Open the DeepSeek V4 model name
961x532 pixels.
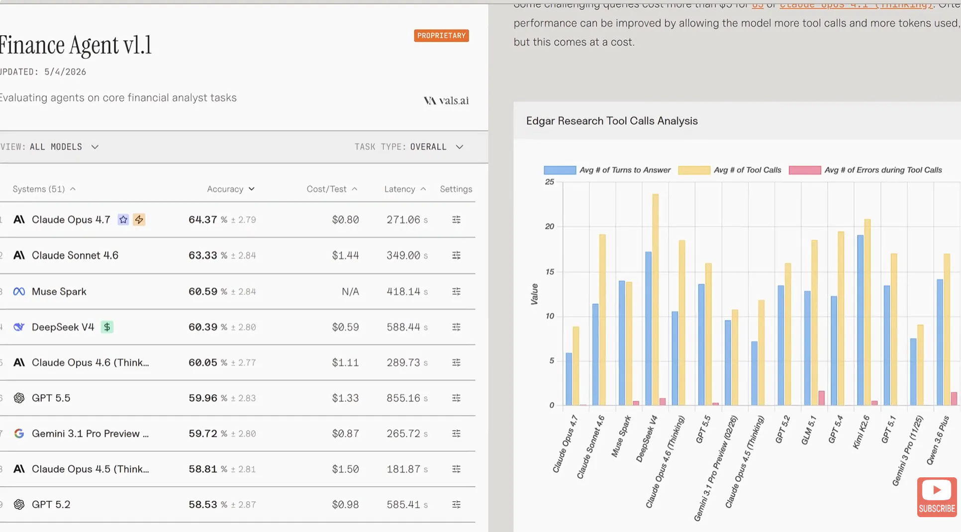click(63, 327)
